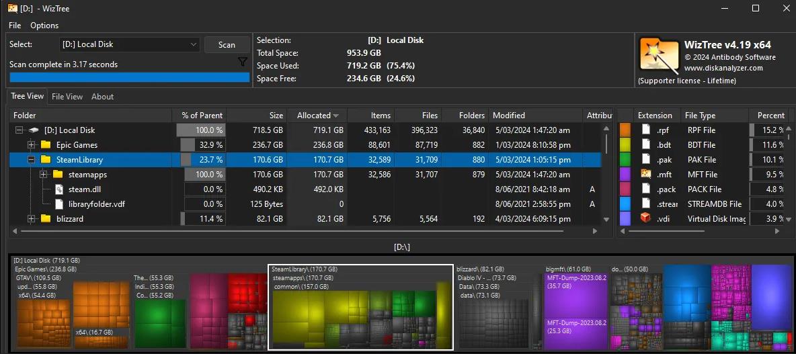The width and height of the screenshot is (796, 354).
Task: Expand the Epic Games folder node
Action: tap(32, 145)
